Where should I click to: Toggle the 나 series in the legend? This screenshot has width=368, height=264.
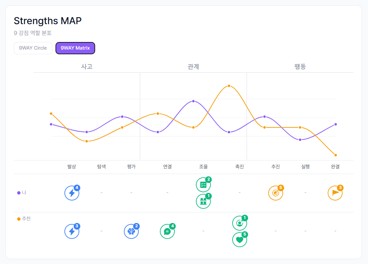click(23, 192)
